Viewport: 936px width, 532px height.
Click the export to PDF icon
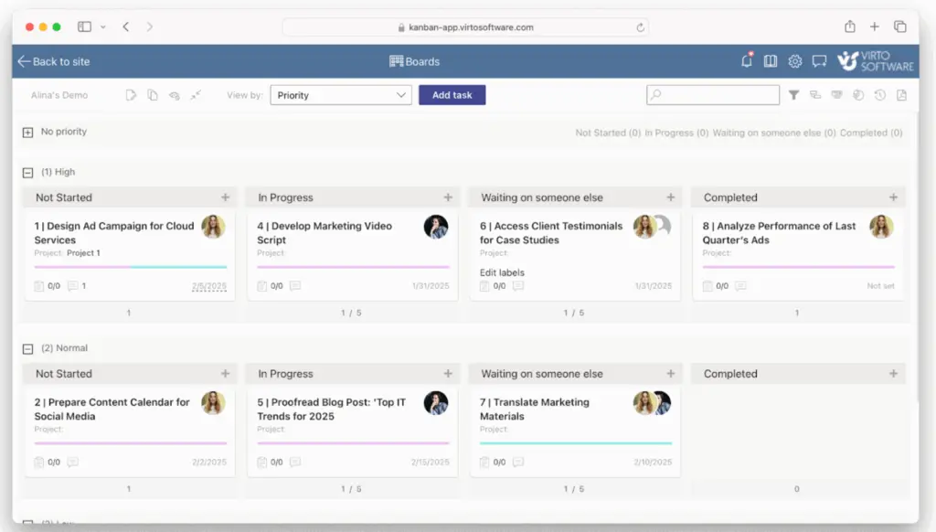901,94
